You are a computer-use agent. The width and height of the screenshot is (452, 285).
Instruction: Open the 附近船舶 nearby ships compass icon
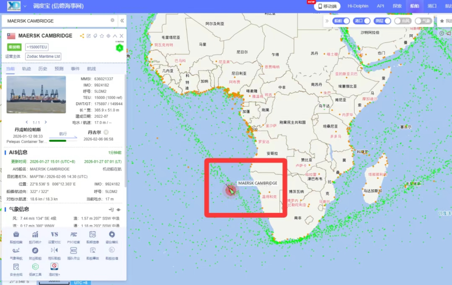pos(35,251)
